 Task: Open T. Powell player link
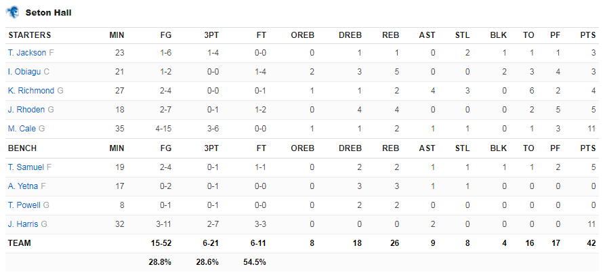pos(24,205)
